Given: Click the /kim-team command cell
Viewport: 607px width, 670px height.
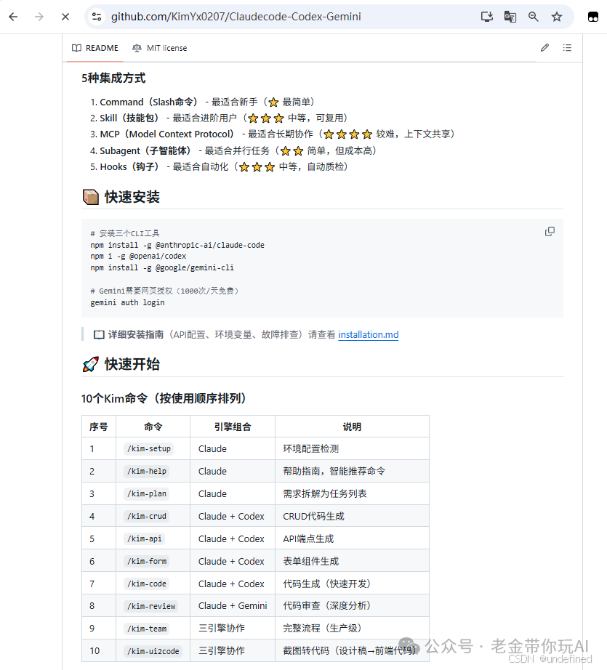Looking at the screenshot, I should tap(153, 629).
